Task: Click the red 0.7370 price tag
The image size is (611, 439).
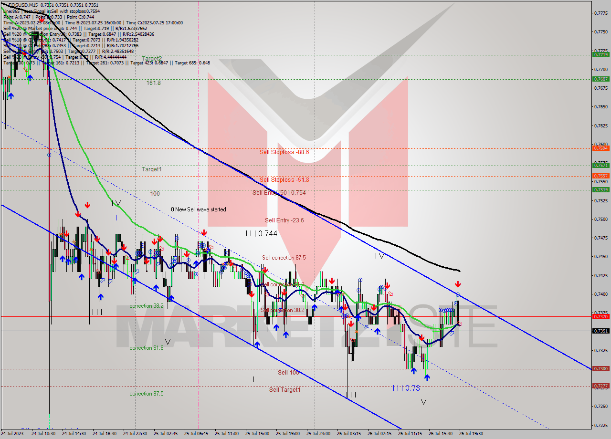Action: pyautogui.click(x=600, y=316)
